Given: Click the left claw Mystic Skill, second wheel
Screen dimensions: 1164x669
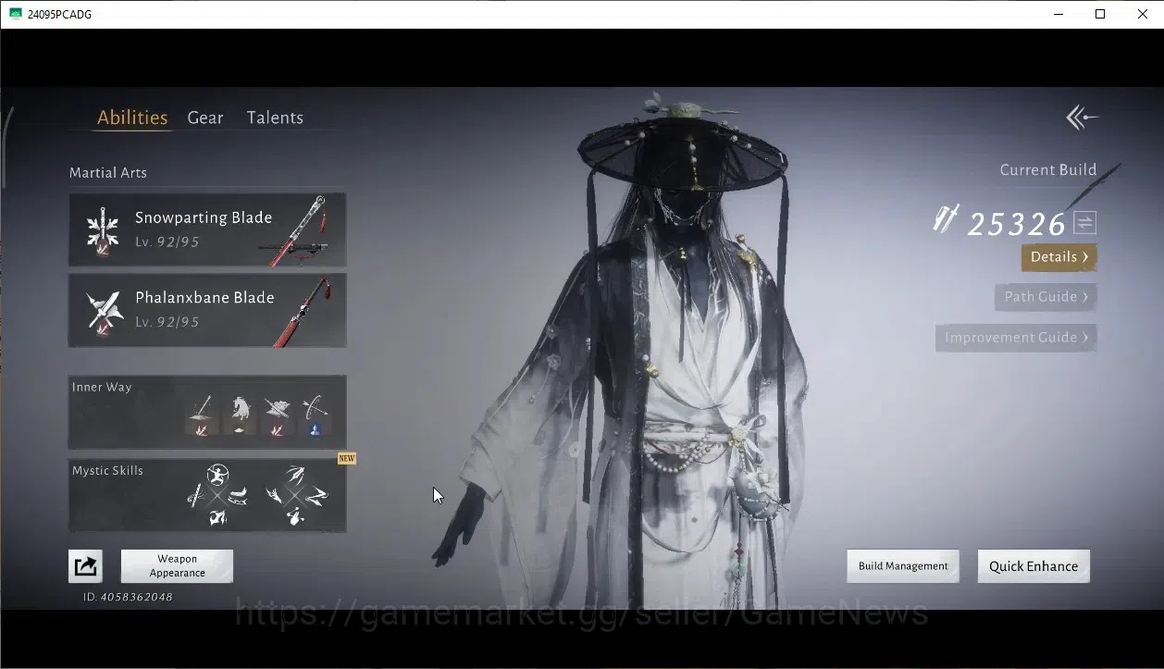Looking at the screenshot, I should (275, 496).
